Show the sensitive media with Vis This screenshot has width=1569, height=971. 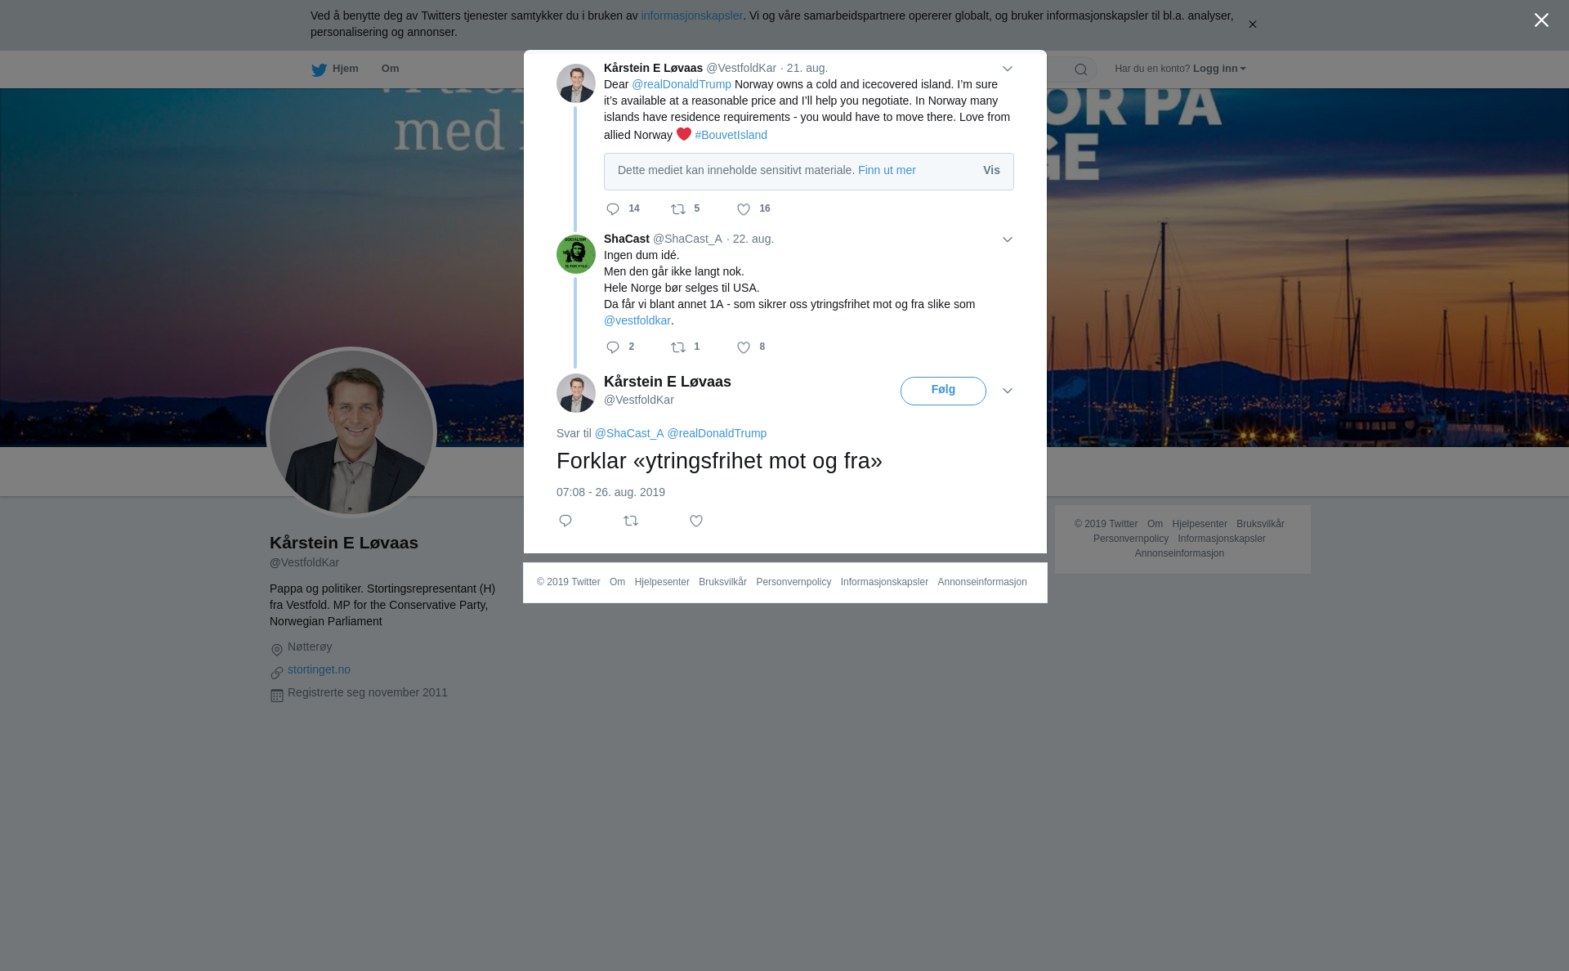coord(991,171)
